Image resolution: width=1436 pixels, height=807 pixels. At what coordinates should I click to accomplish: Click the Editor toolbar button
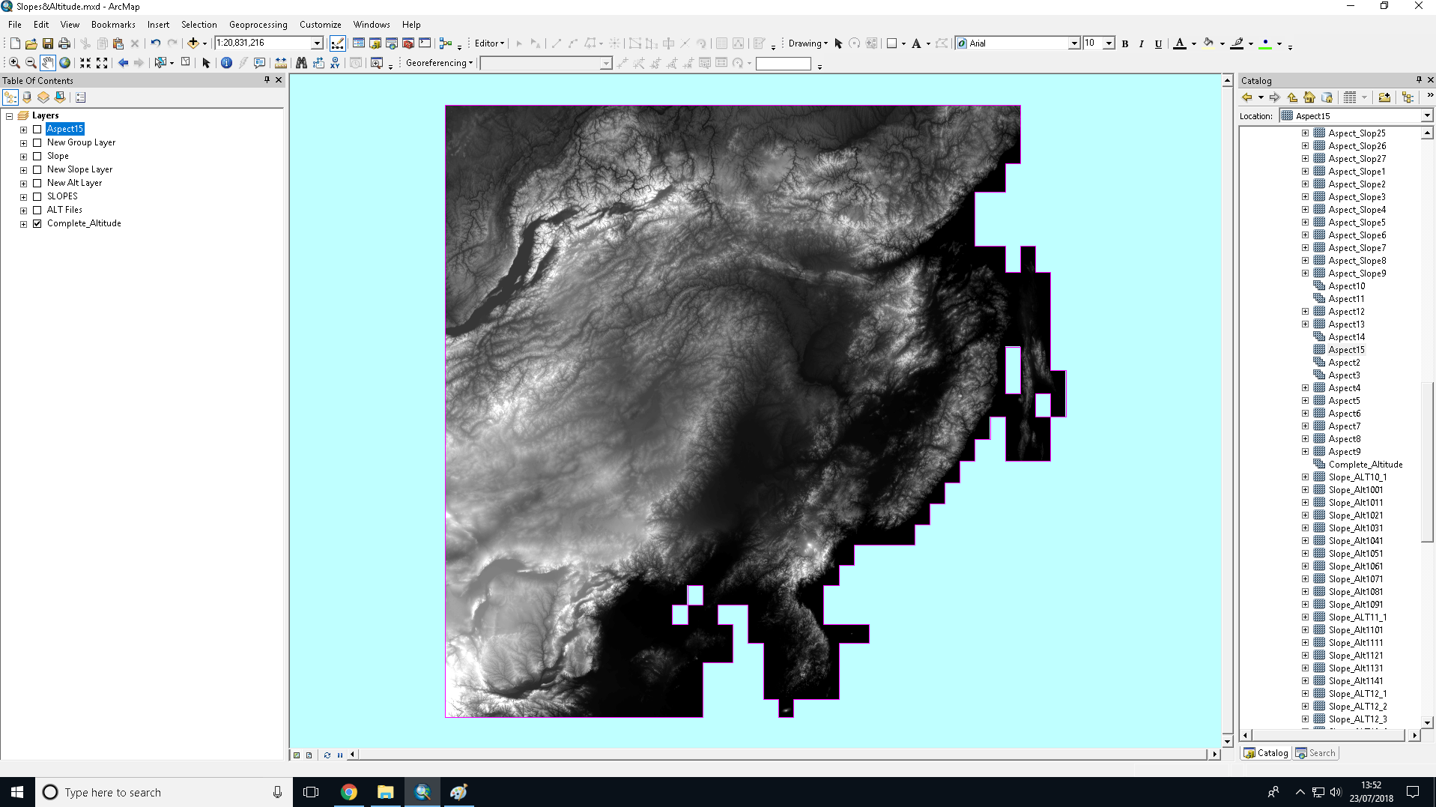487,43
